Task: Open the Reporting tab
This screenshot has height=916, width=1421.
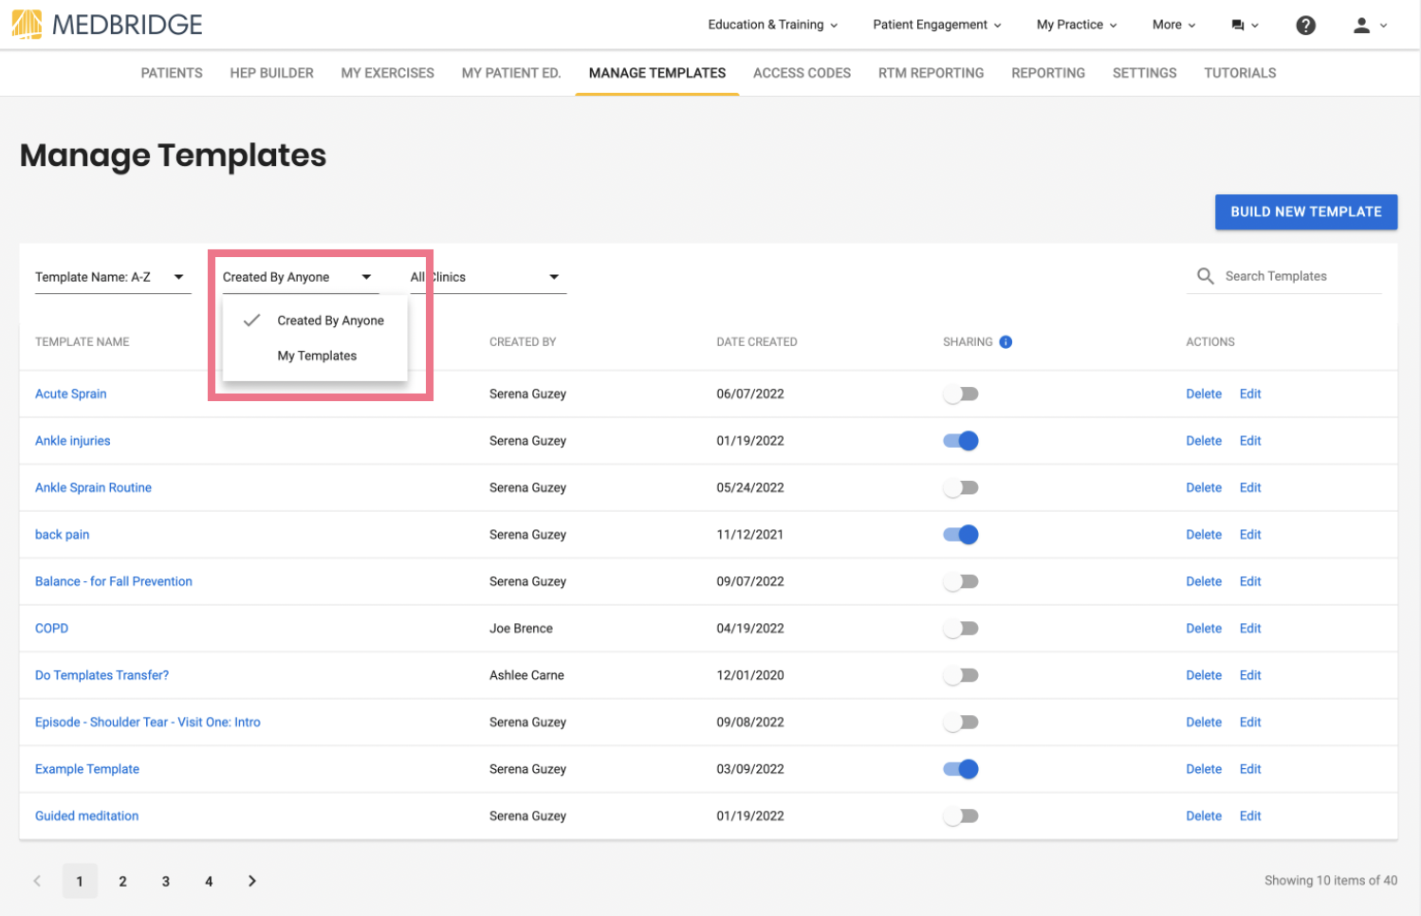Action: pos(1048,73)
